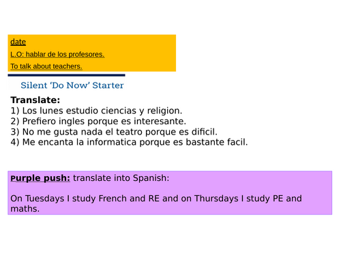This screenshot has width=341, height=256.
Task: Select 'translate into Spanish:' text
Action: click(121, 178)
